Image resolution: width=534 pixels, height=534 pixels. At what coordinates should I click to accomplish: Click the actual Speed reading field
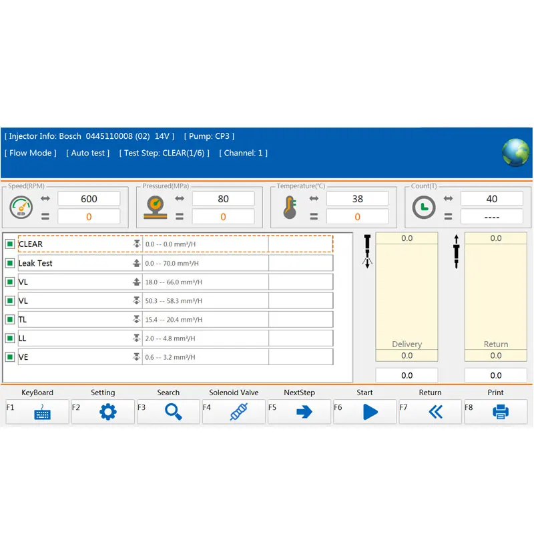click(x=89, y=216)
